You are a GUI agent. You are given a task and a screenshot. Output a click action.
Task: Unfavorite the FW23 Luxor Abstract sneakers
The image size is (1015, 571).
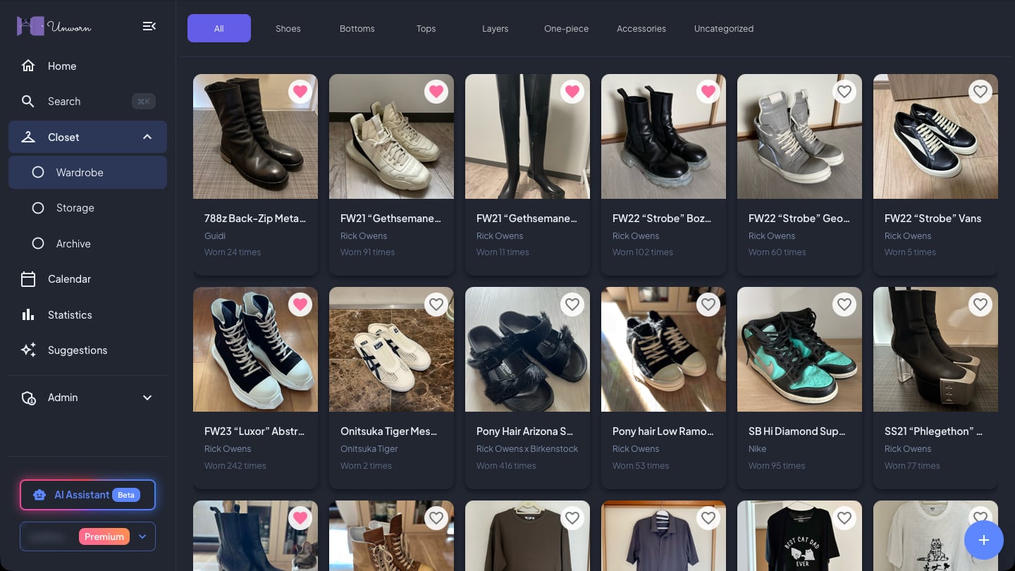coord(300,305)
